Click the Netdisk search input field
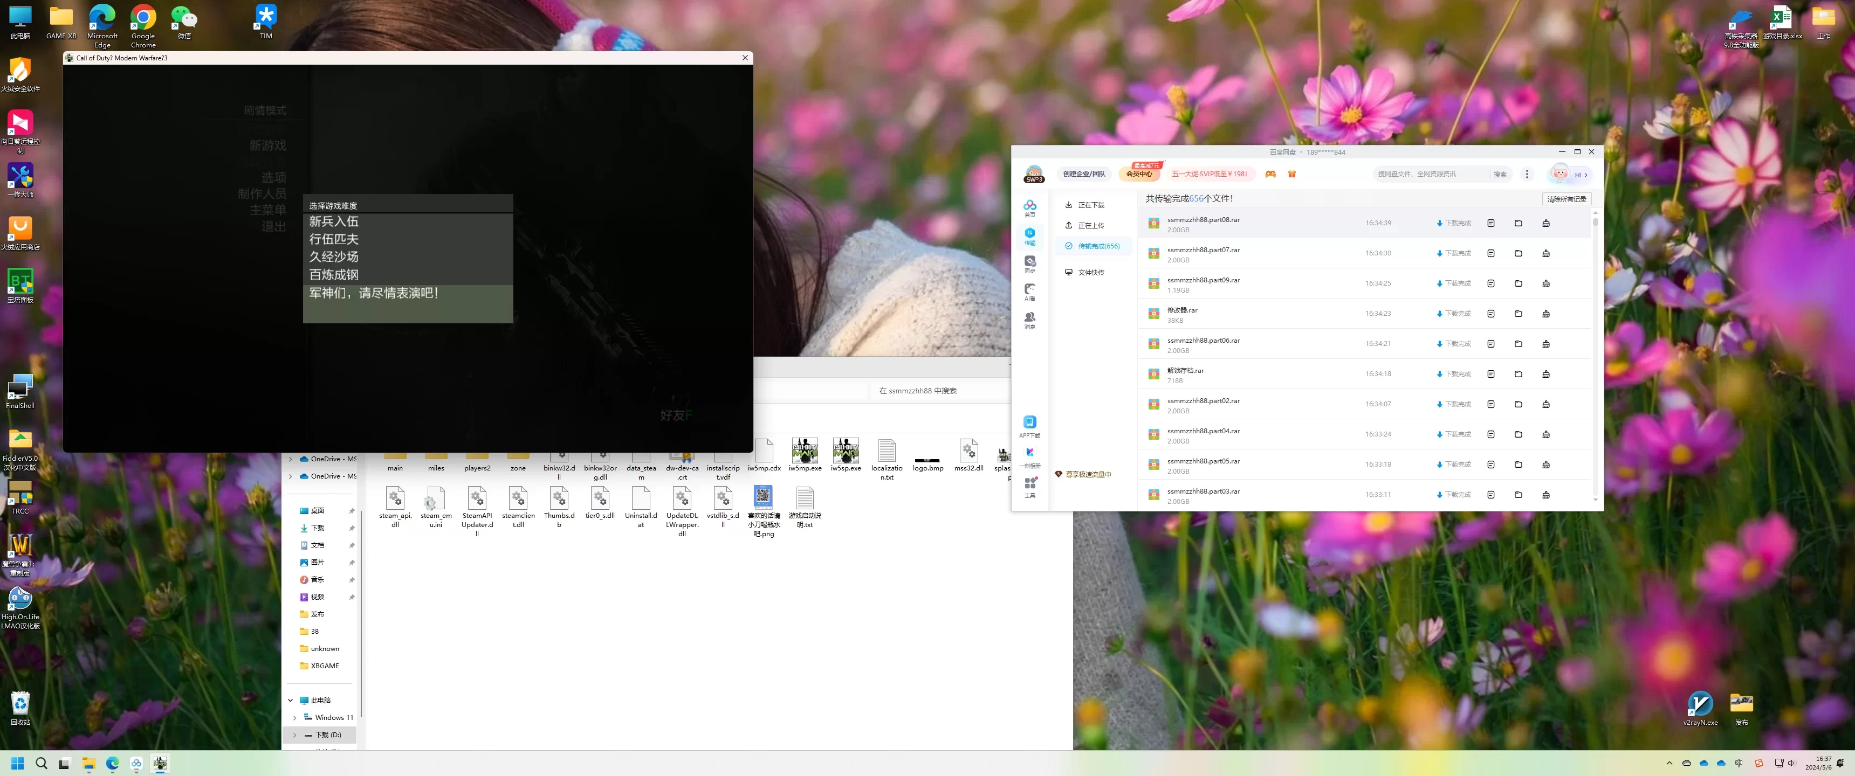This screenshot has width=1855, height=776. [x=1430, y=174]
